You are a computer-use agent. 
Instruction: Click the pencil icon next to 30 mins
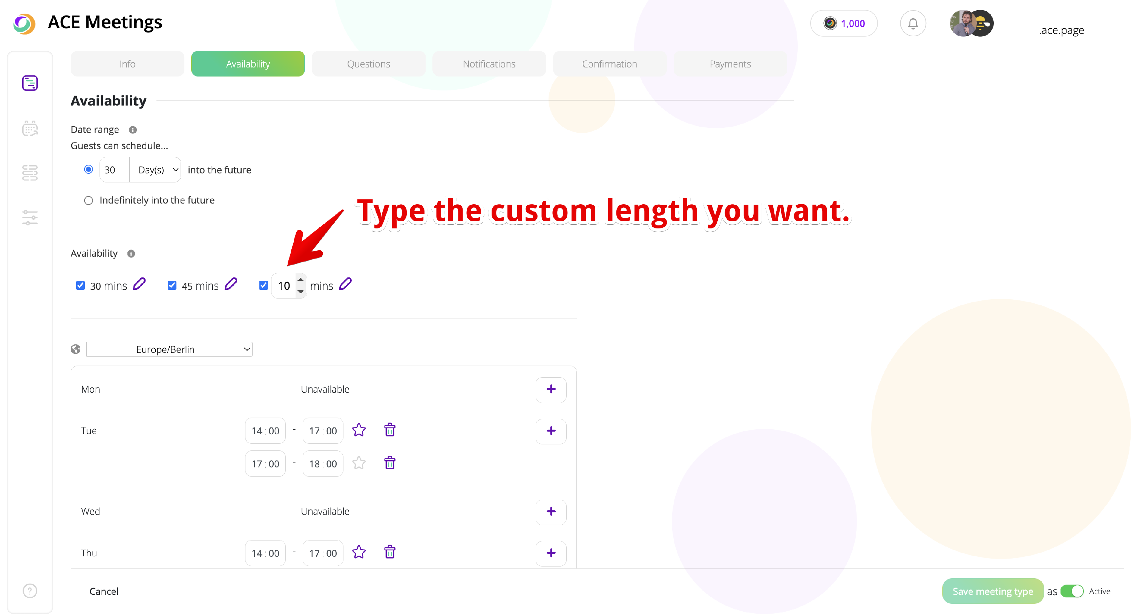click(x=139, y=285)
